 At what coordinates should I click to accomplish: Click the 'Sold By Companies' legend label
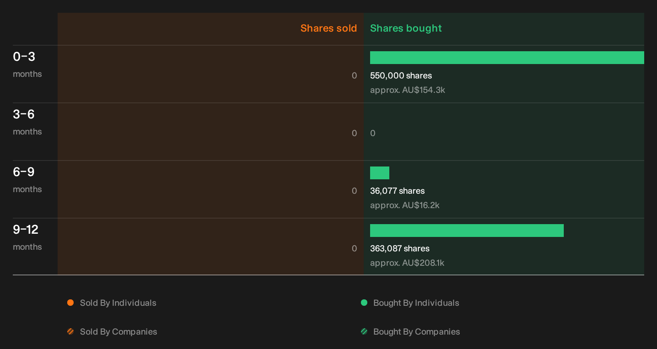(118, 332)
